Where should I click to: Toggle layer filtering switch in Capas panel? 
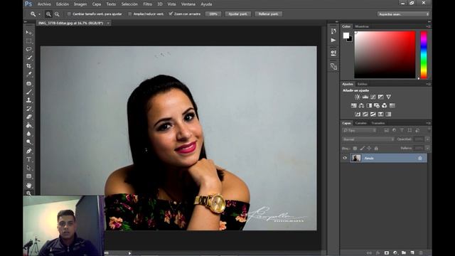(429, 129)
